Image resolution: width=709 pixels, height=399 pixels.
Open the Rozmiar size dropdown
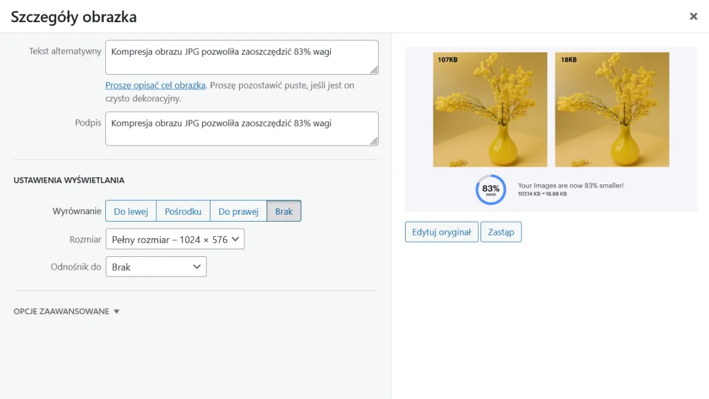(x=175, y=240)
